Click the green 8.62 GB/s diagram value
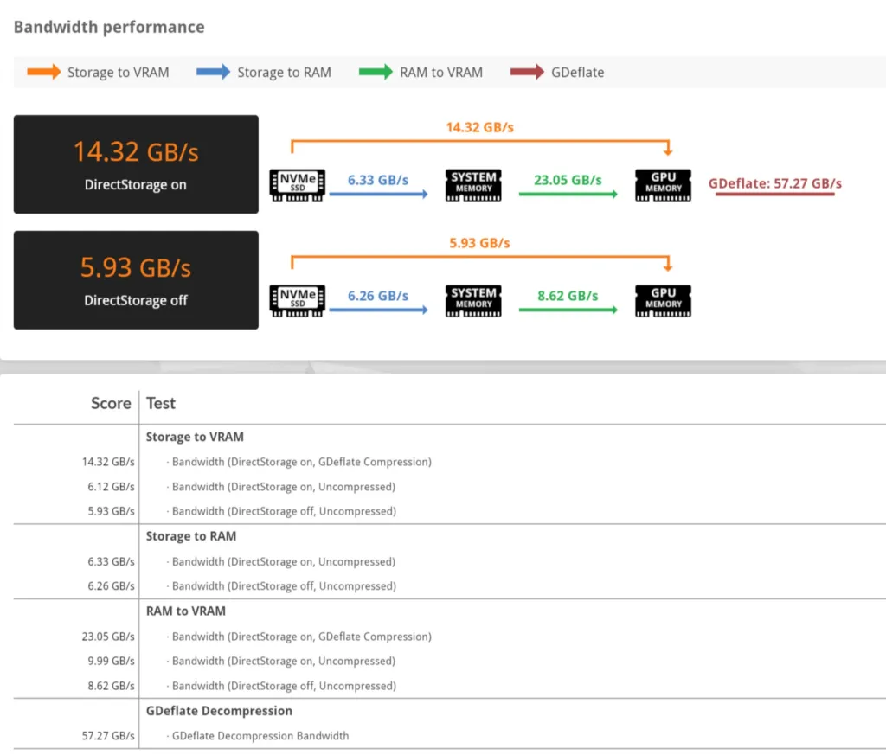Screen dimensions: 886x755 pos(568,296)
